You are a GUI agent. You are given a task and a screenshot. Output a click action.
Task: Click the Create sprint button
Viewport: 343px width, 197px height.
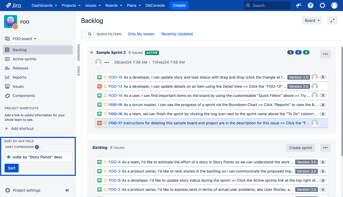pyautogui.click(x=301, y=148)
